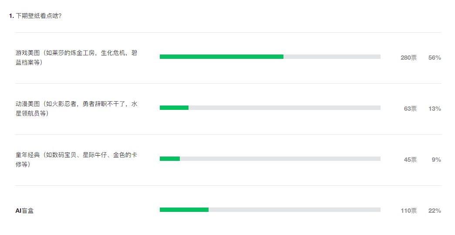Click the 110票 vote count
Image resolution: width=455 pixels, height=235 pixels.
[408, 211]
